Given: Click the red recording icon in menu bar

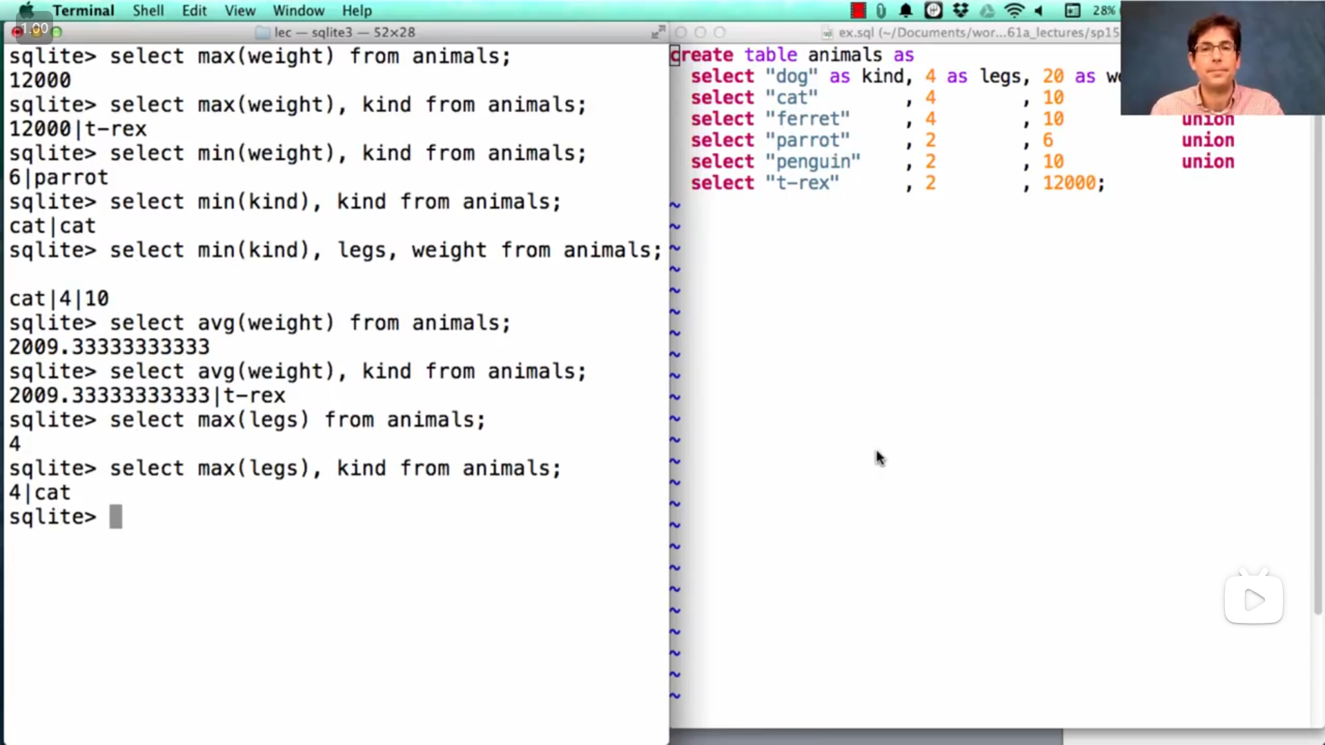Looking at the screenshot, I should (858, 10).
